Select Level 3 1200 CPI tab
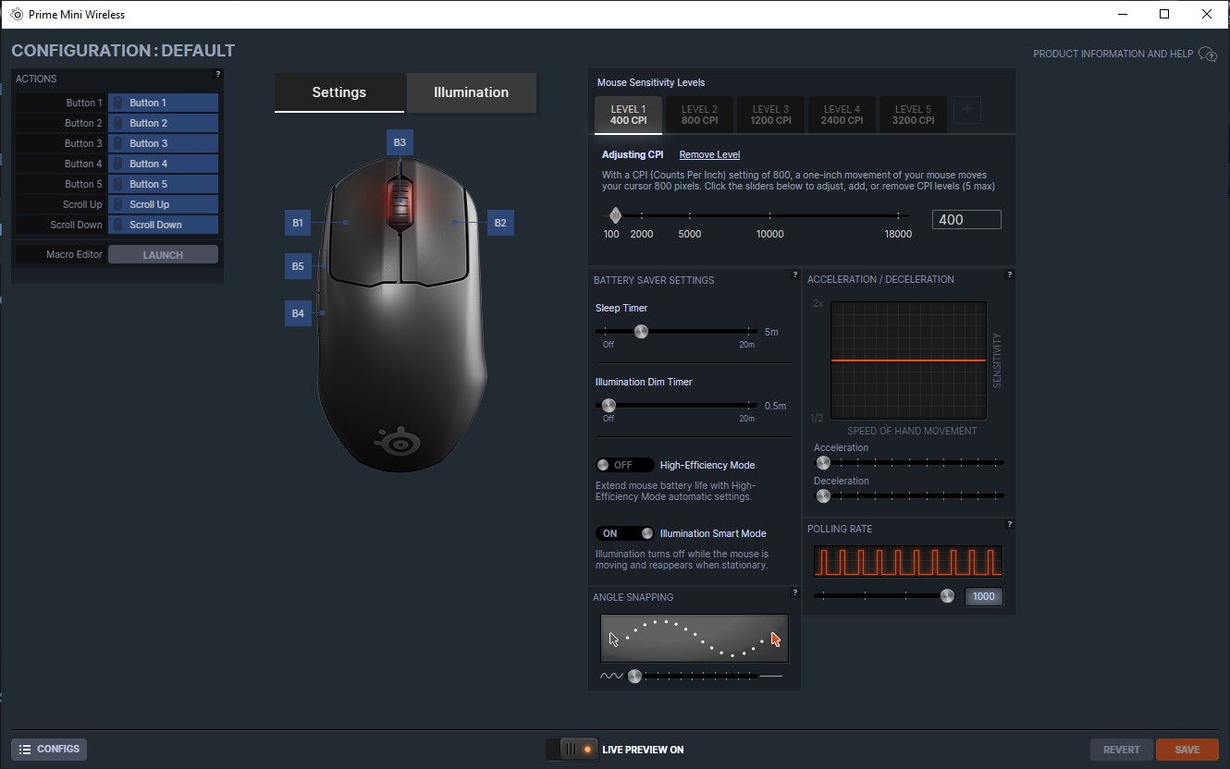This screenshot has width=1230, height=769. [x=770, y=115]
